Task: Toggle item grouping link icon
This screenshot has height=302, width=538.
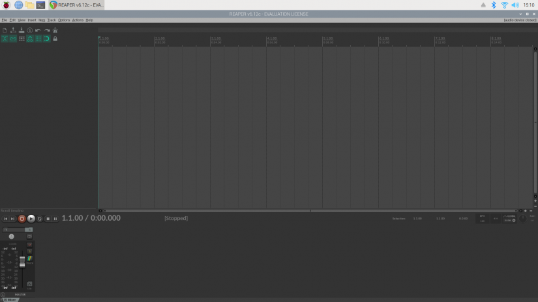Action: pyautogui.click(x=13, y=38)
